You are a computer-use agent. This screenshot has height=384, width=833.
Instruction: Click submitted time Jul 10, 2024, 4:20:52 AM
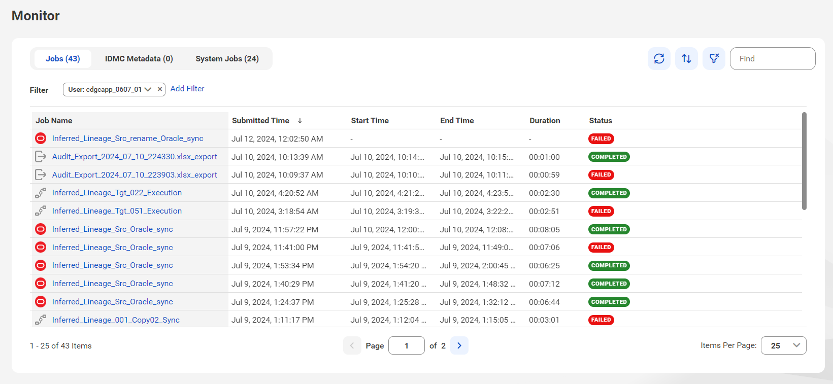275,193
